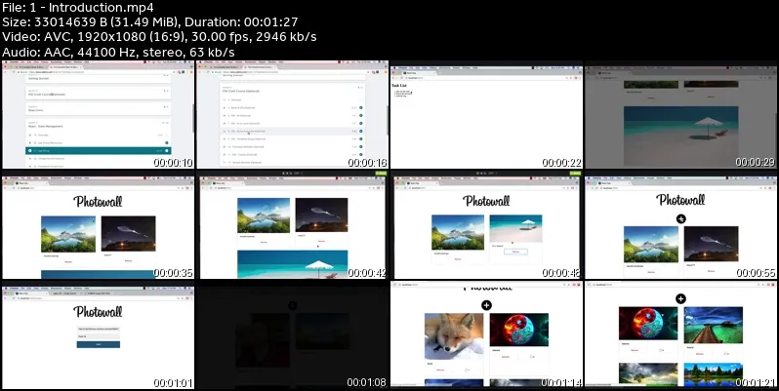The width and height of the screenshot is (779, 391).
Task: Click the mountain lake photo in the 00:00:42 frame
Action: pyautogui.click(x=264, y=215)
